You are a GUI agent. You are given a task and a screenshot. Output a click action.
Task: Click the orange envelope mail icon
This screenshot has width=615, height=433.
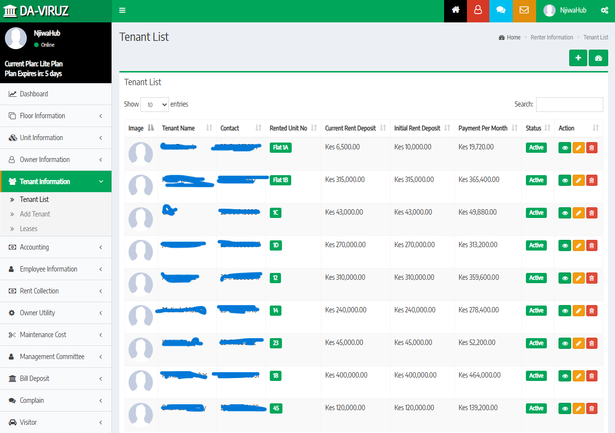click(524, 10)
